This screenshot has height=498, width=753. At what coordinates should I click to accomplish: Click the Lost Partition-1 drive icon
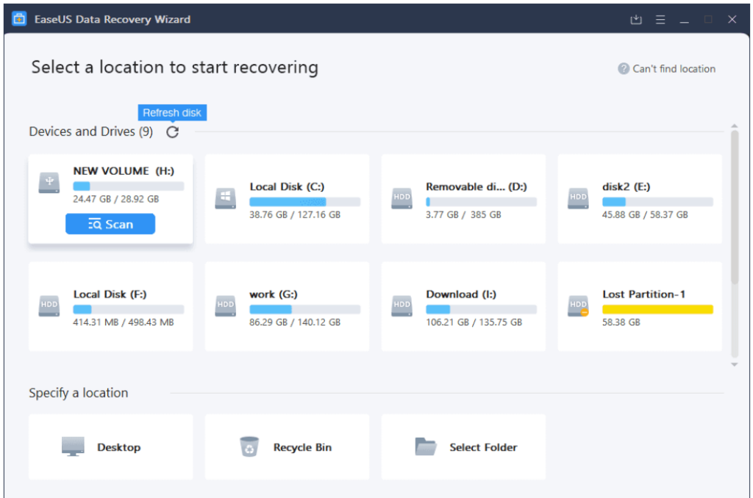(579, 306)
